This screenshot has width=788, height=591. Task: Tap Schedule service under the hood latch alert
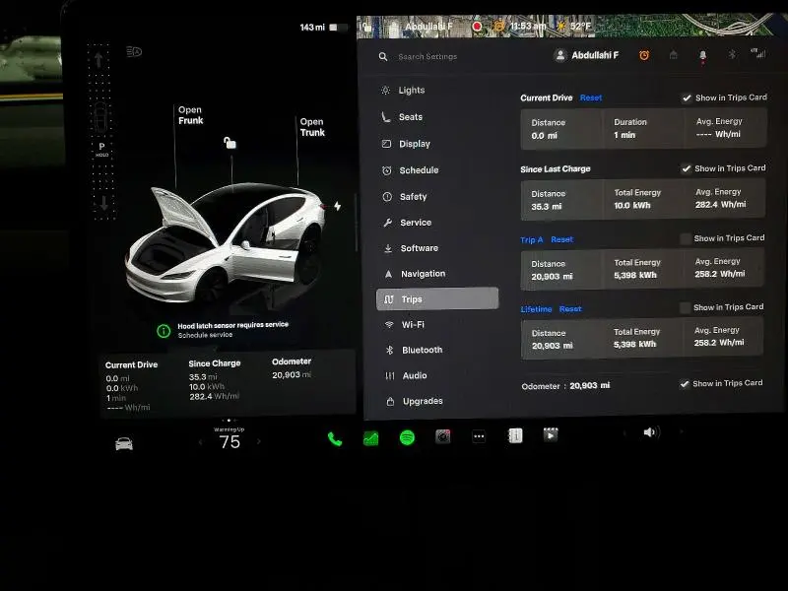pyautogui.click(x=205, y=335)
